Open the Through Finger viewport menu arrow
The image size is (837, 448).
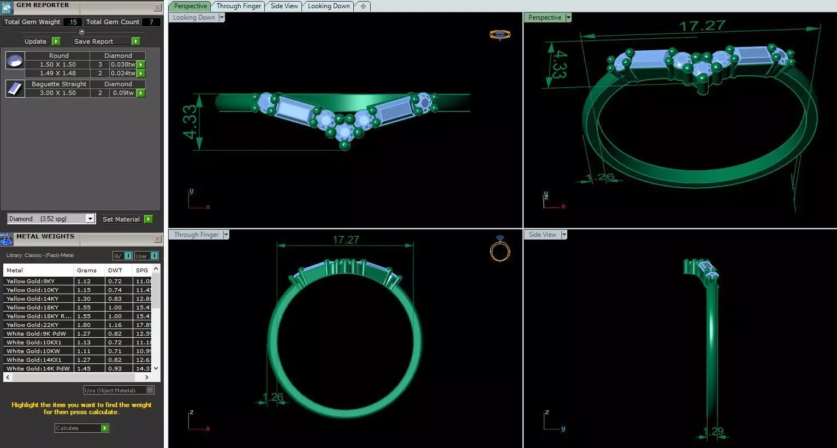coord(226,235)
